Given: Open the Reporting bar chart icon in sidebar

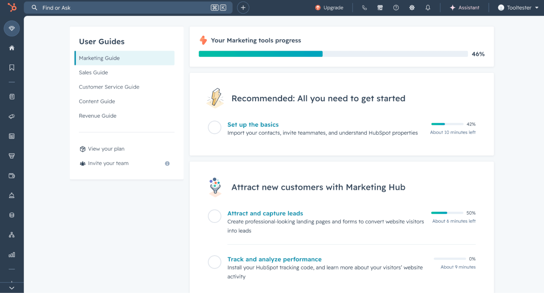Looking at the screenshot, I should click(x=12, y=255).
